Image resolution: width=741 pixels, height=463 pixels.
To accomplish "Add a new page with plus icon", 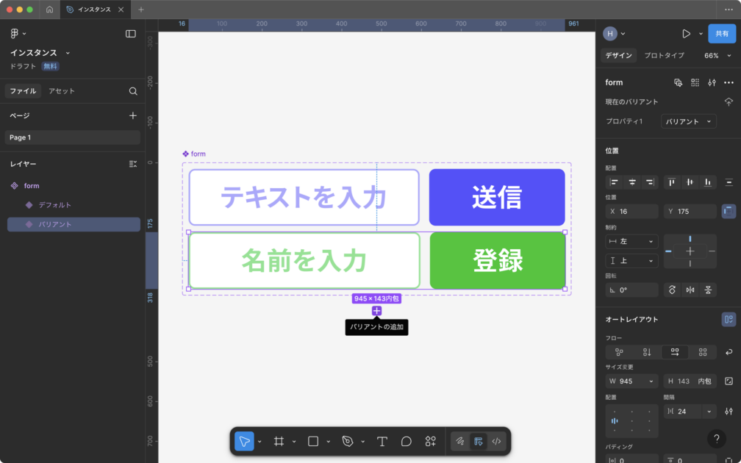I will click(133, 115).
